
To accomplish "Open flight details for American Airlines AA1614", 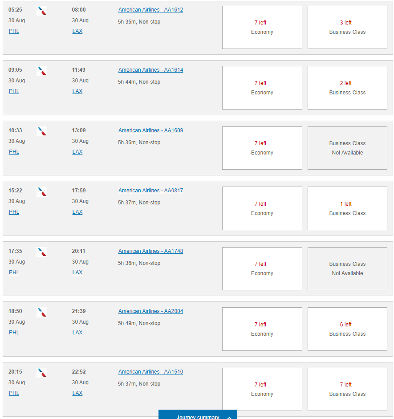I will (x=150, y=70).
